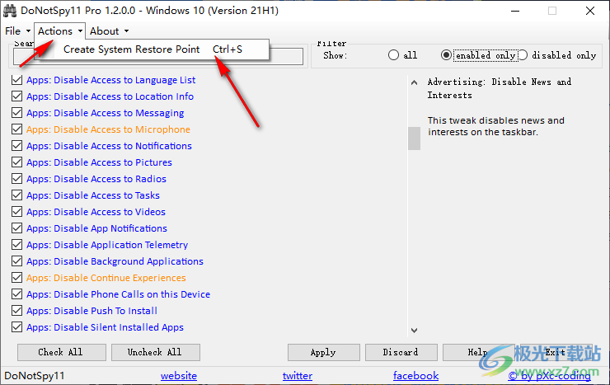Uncheck Disable Push To Install checkbox
The width and height of the screenshot is (610, 385).
[x=16, y=311]
